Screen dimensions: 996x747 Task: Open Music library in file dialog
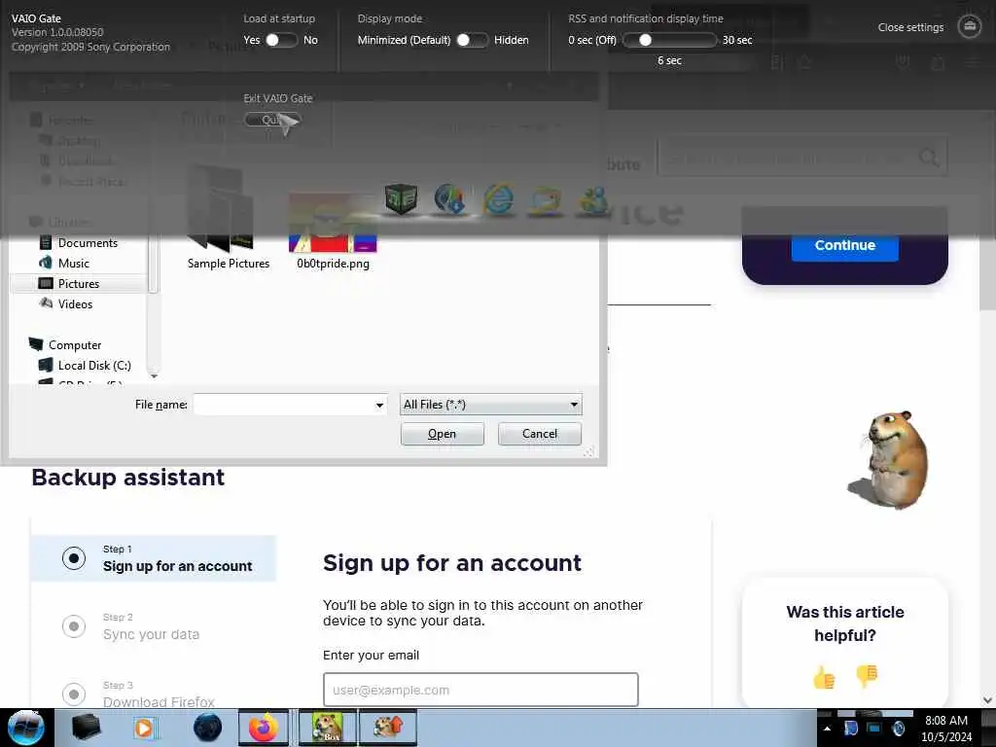point(74,263)
